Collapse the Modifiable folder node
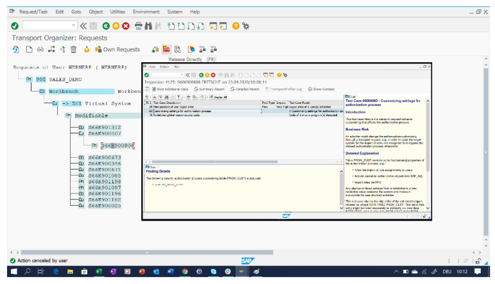 (67, 115)
